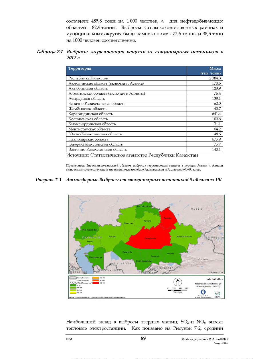Click the ERM logo in map legend
The image size is (253, 359).
click(x=217, y=294)
